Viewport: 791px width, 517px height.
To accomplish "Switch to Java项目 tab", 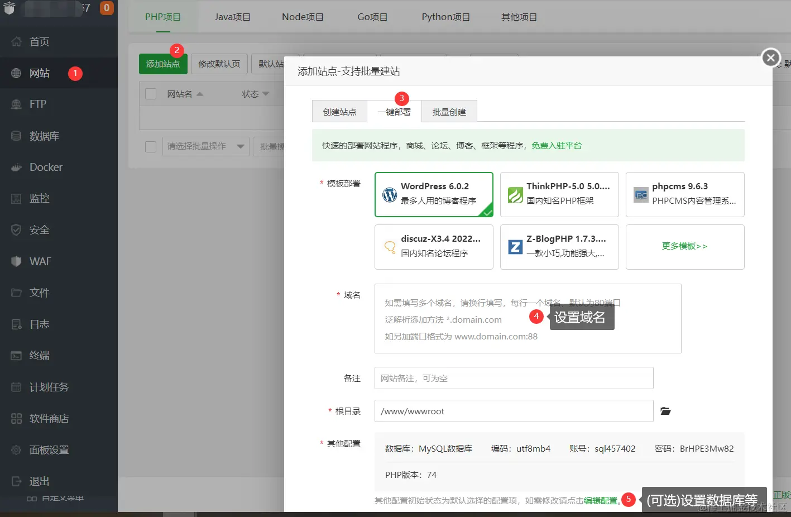I will (x=233, y=17).
